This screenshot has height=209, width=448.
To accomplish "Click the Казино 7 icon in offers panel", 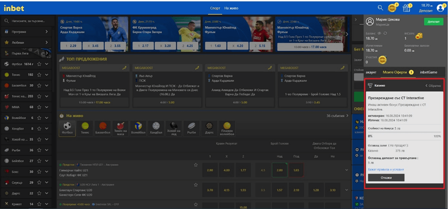I will [x=370, y=85].
